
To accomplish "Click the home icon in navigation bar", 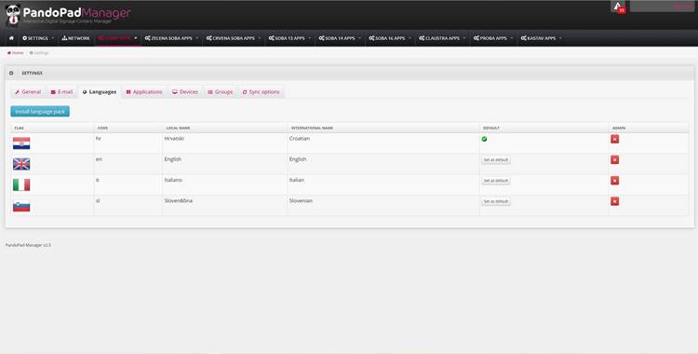I will [11, 38].
